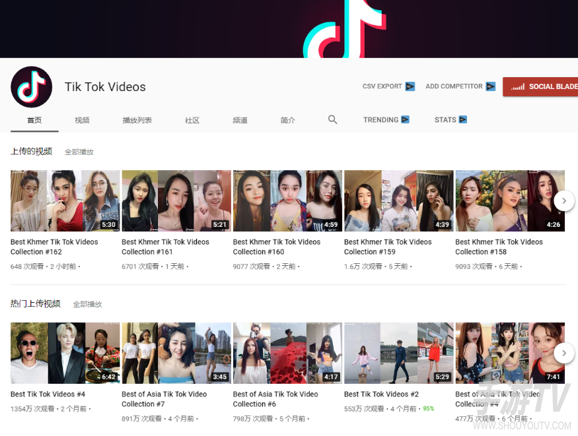The height and width of the screenshot is (436, 578).
Task: Click the 上传的视频 section heading
Action: point(31,151)
